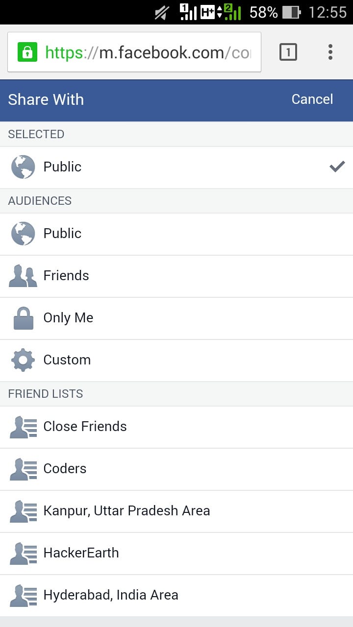Screen dimensions: 353x627
Task: Select Only Me as the audience
Action: 176,318
